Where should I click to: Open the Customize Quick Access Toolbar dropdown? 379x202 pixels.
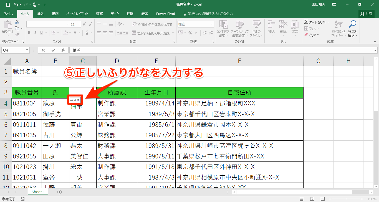point(45,4)
